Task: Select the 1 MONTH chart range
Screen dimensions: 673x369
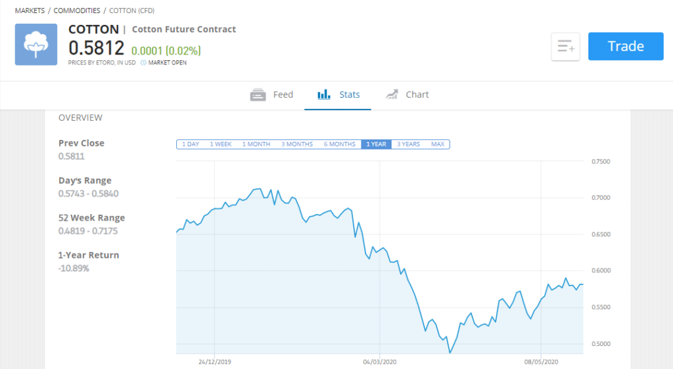Action: (x=256, y=144)
